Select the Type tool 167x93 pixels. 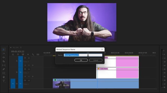coord(4,81)
